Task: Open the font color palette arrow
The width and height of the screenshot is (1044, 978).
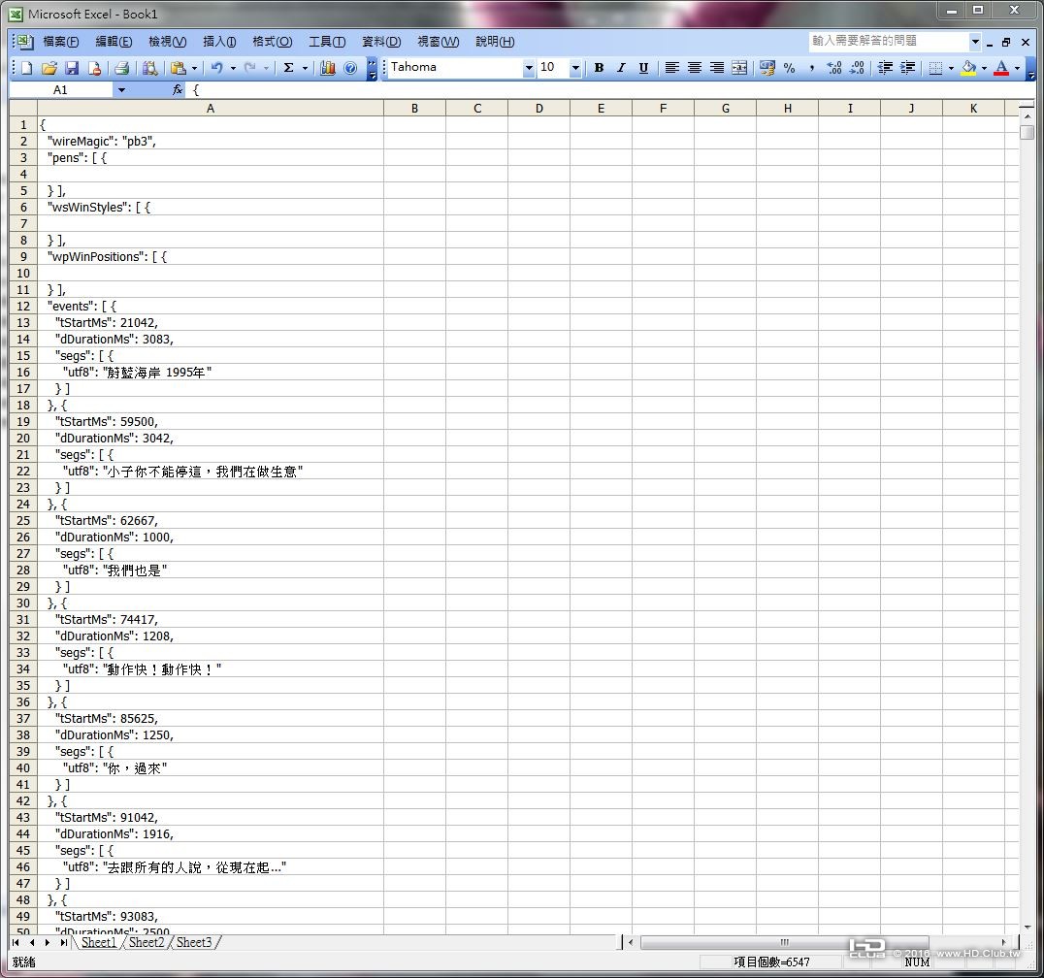Action: (1017, 68)
